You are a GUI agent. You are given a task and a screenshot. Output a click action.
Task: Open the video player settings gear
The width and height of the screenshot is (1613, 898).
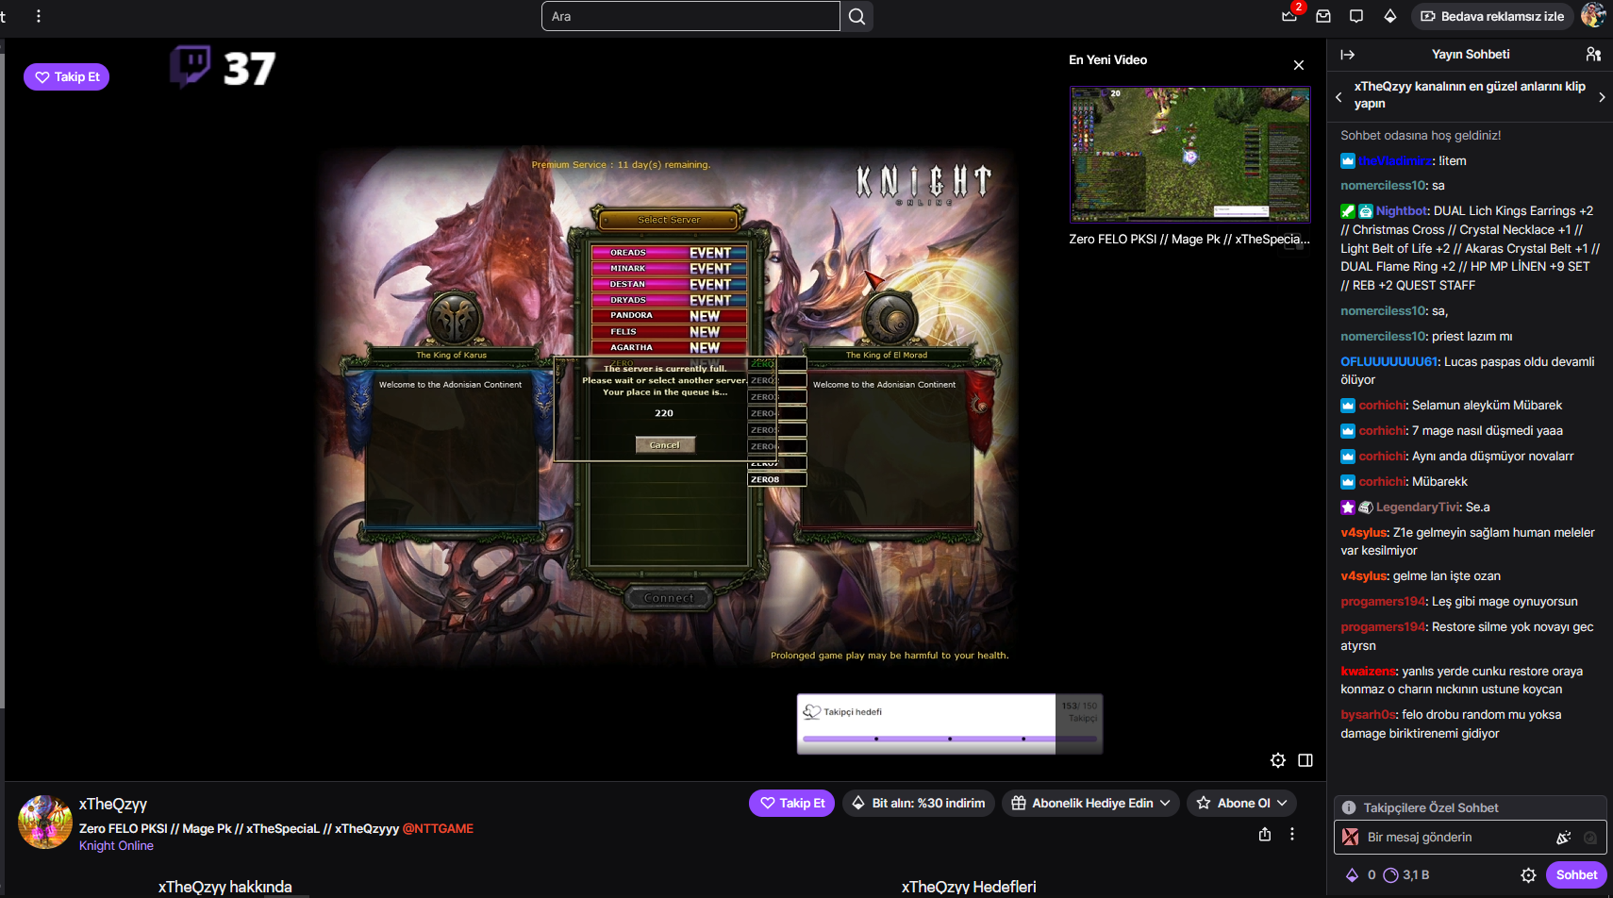(x=1278, y=760)
